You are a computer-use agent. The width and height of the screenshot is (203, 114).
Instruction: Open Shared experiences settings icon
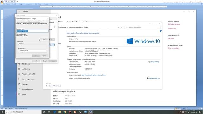[x=19, y=79]
